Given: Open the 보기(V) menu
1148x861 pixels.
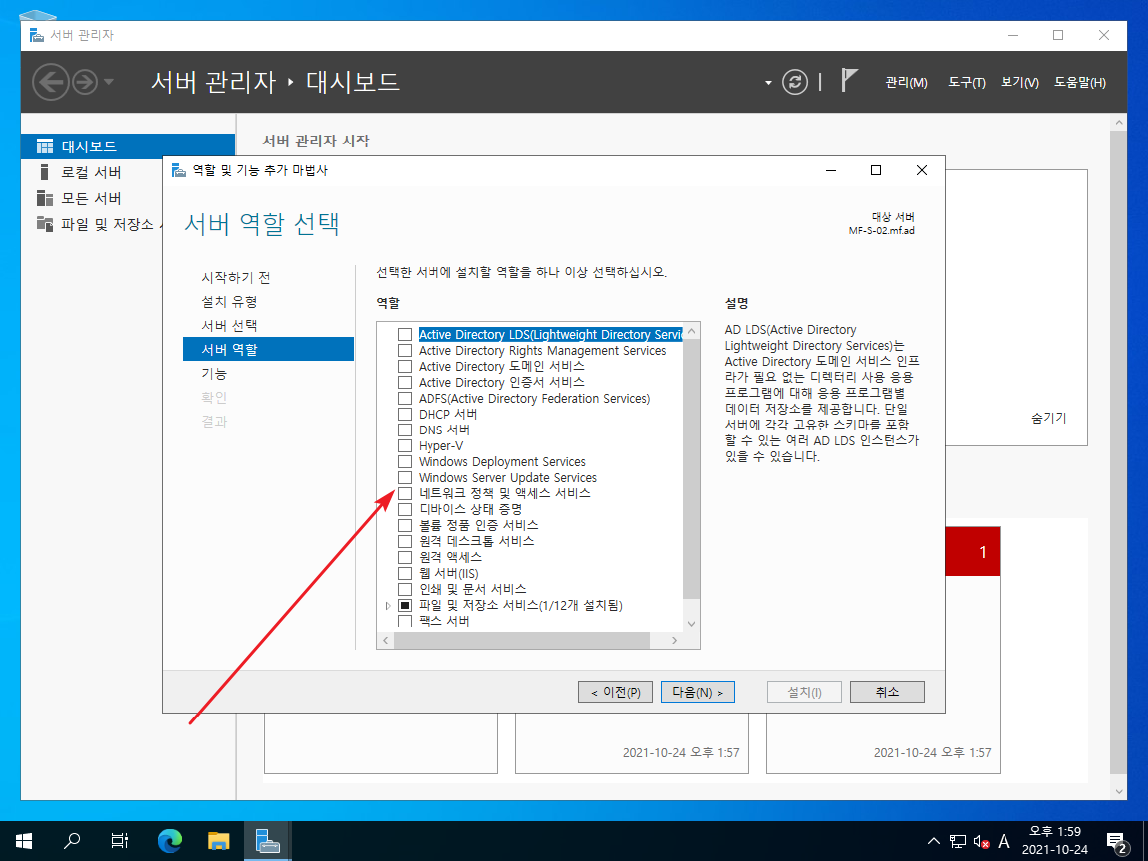Looking at the screenshot, I should 1019,82.
